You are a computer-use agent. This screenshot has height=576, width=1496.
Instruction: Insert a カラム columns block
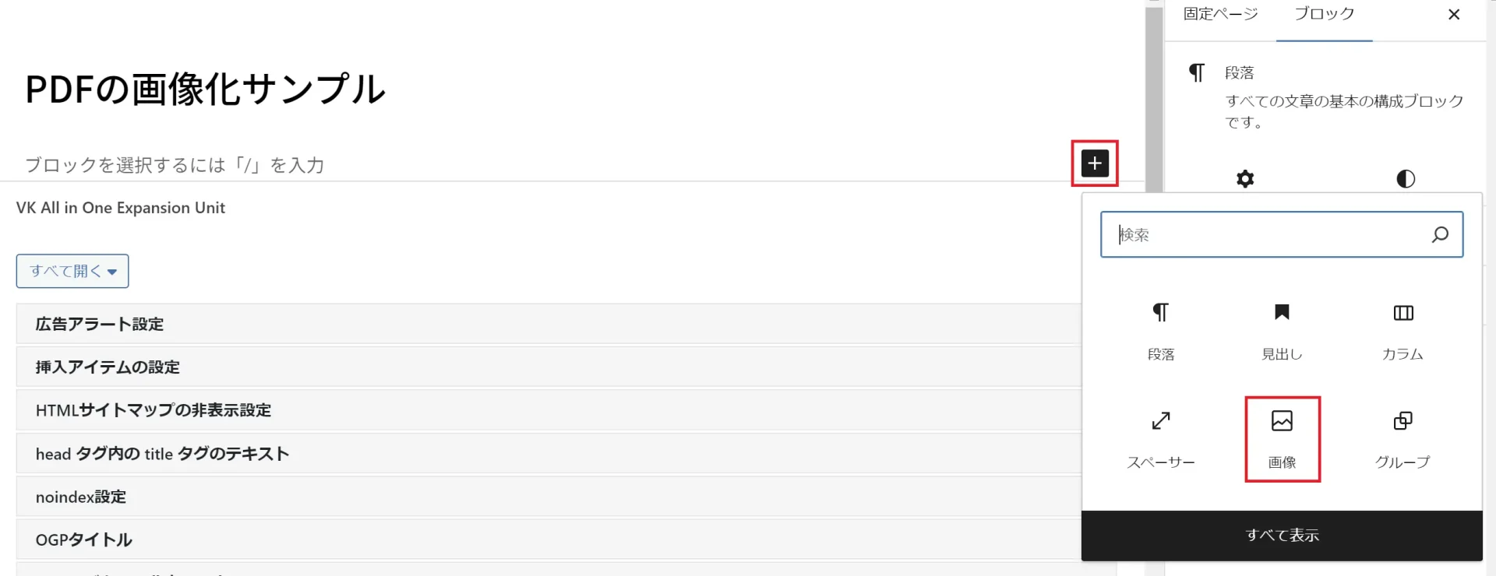pos(1402,332)
